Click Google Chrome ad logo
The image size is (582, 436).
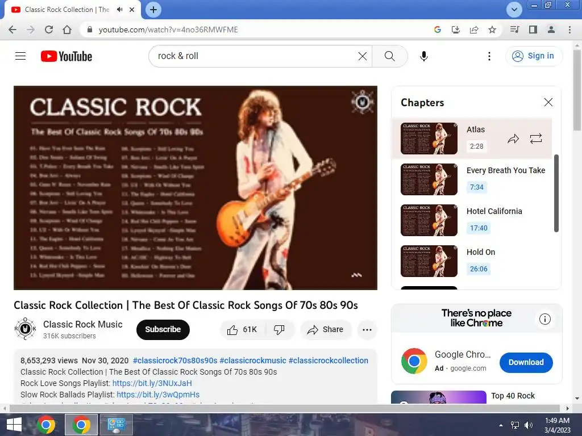pyautogui.click(x=414, y=361)
